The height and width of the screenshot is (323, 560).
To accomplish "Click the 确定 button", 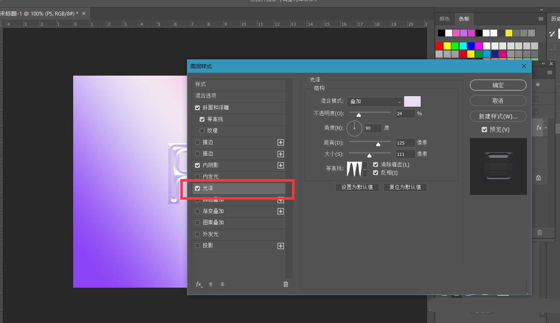I will pyautogui.click(x=498, y=85).
